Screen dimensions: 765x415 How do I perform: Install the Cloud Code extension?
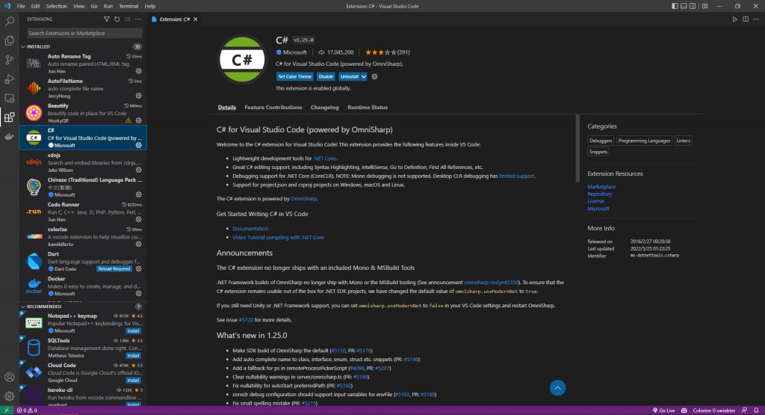pos(133,381)
